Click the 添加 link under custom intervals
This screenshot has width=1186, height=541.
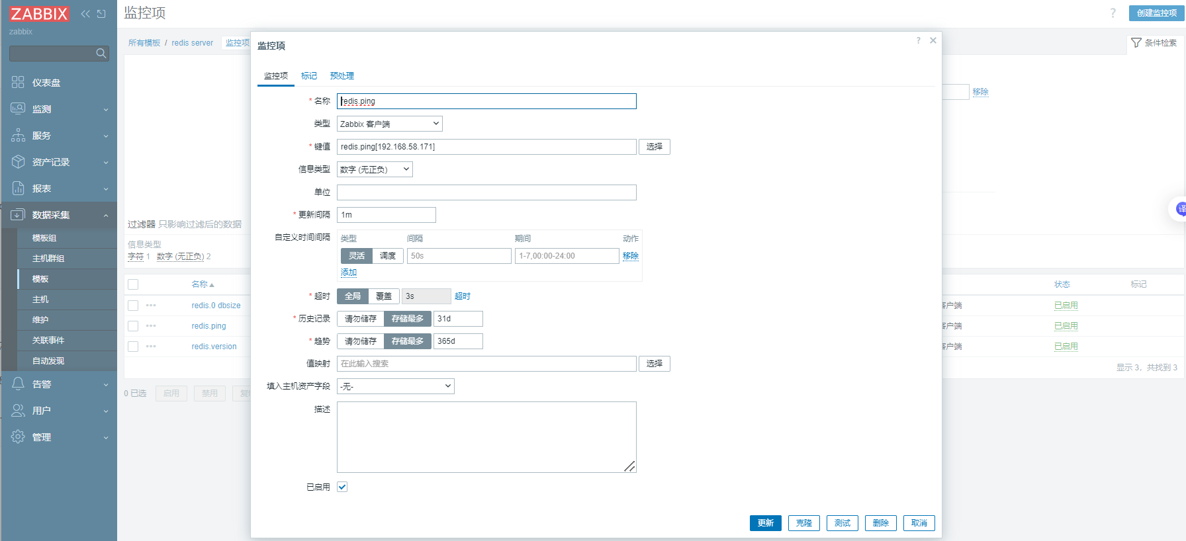click(349, 272)
